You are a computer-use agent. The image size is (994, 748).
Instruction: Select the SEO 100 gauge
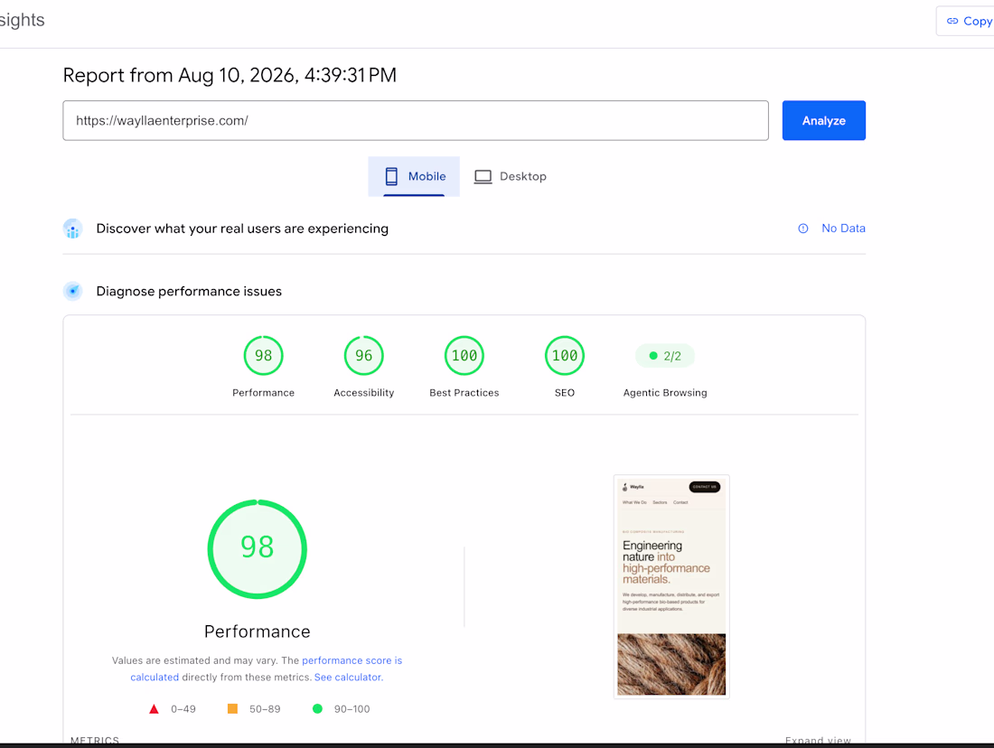click(x=564, y=356)
